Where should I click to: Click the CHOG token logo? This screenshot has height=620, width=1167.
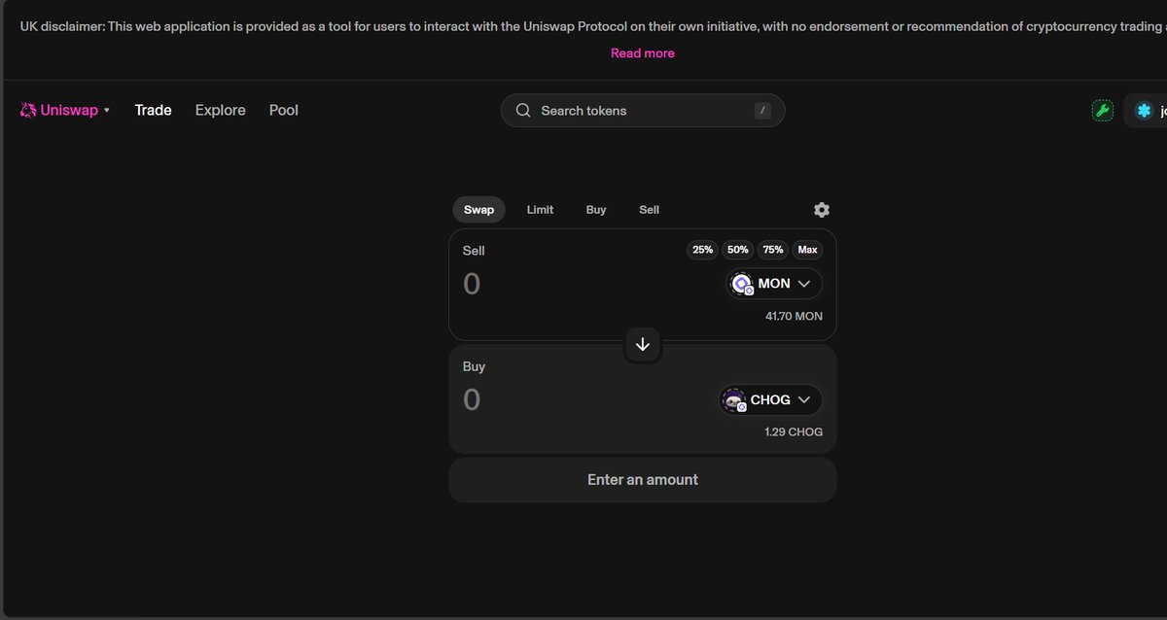[x=734, y=399]
